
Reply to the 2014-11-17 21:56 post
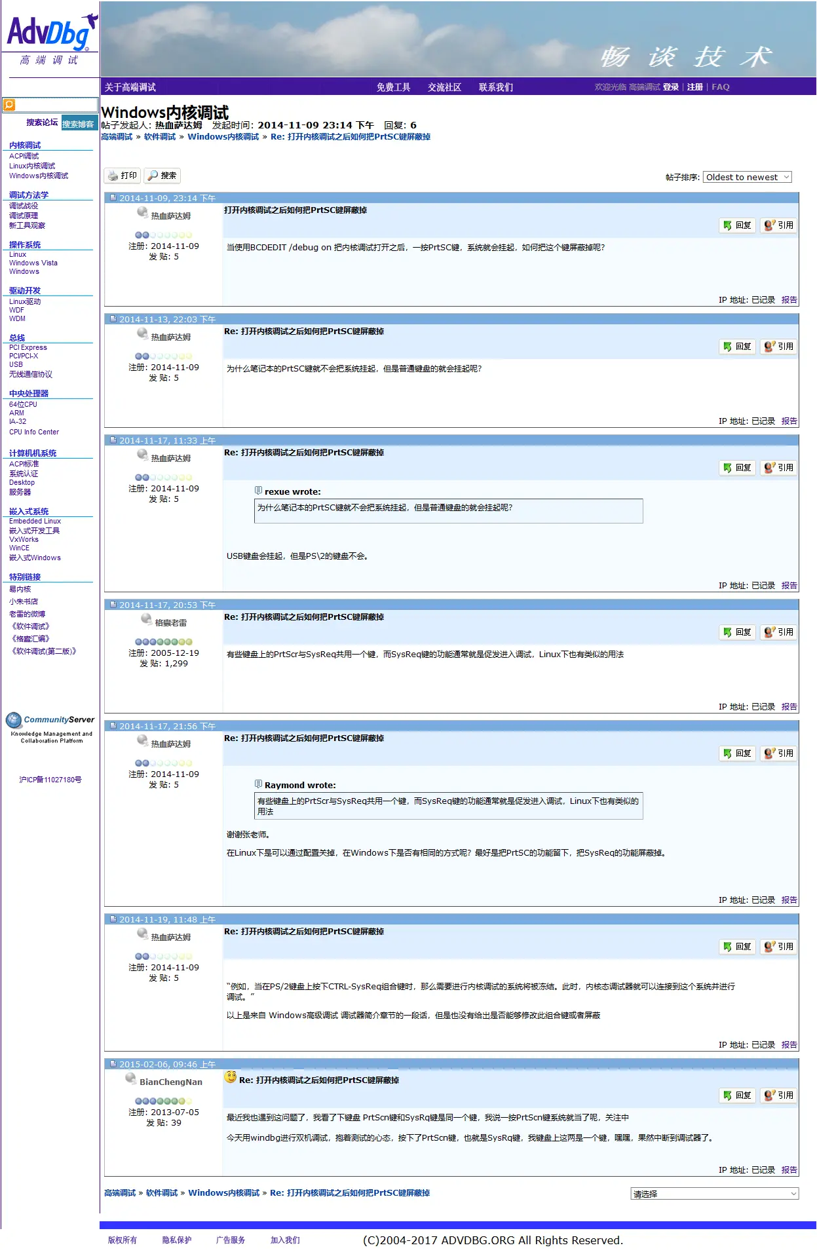(x=738, y=753)
